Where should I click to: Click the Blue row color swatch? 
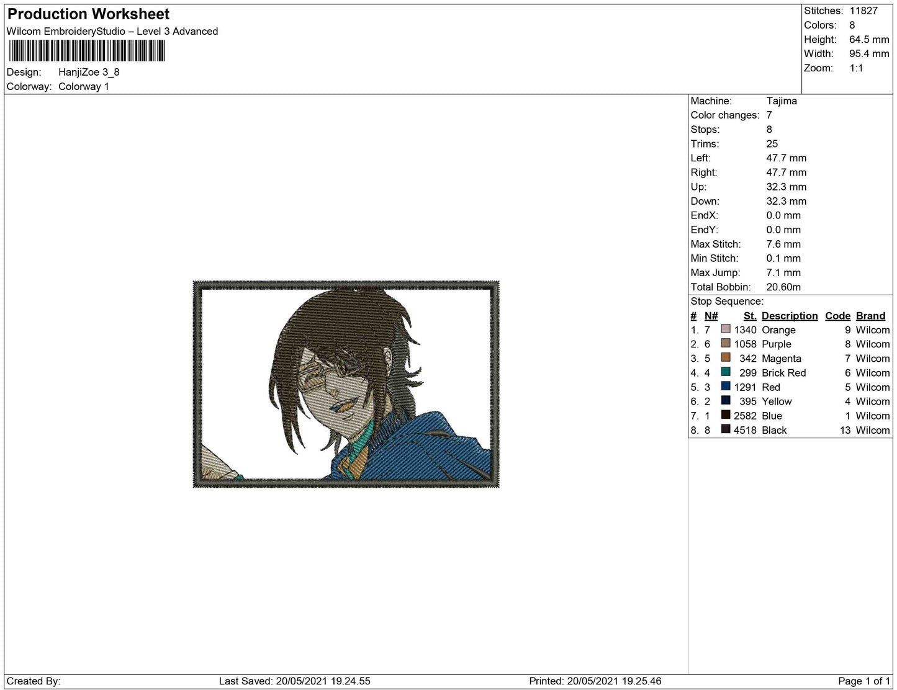tap(725, 414)
